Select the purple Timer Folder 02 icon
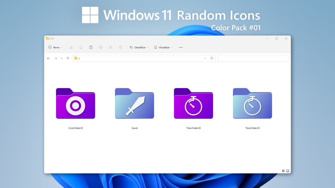 point(193,103)
